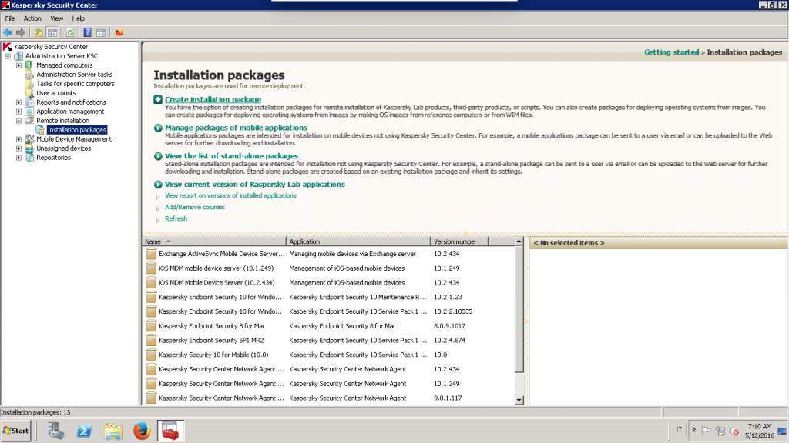This screenshot has width=789, height=443.
Task: Click the package list scrollbar up arrow
Action: pos(519,241)
